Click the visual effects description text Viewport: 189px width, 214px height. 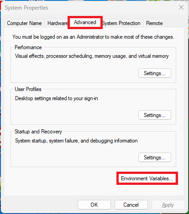pos(92,56)
